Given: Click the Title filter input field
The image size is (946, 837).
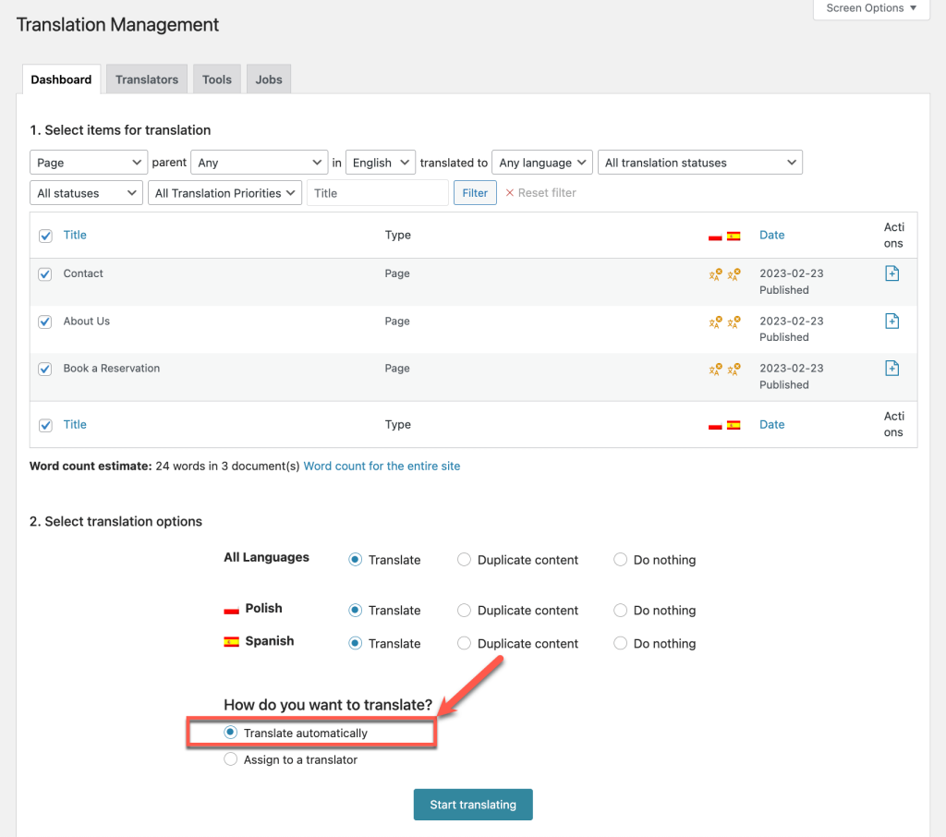Looking at the screenshot, I should tap(377, 192).
